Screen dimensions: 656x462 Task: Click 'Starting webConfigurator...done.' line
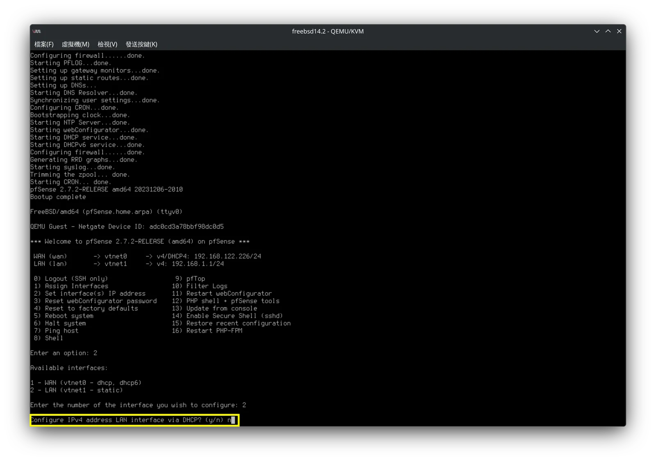point(89,129)
